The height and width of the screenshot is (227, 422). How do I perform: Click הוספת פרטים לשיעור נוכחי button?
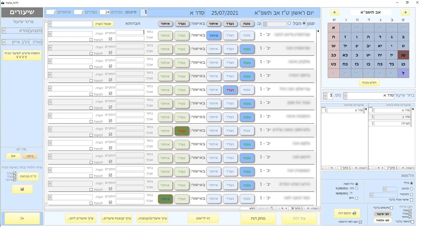point(22,55)
